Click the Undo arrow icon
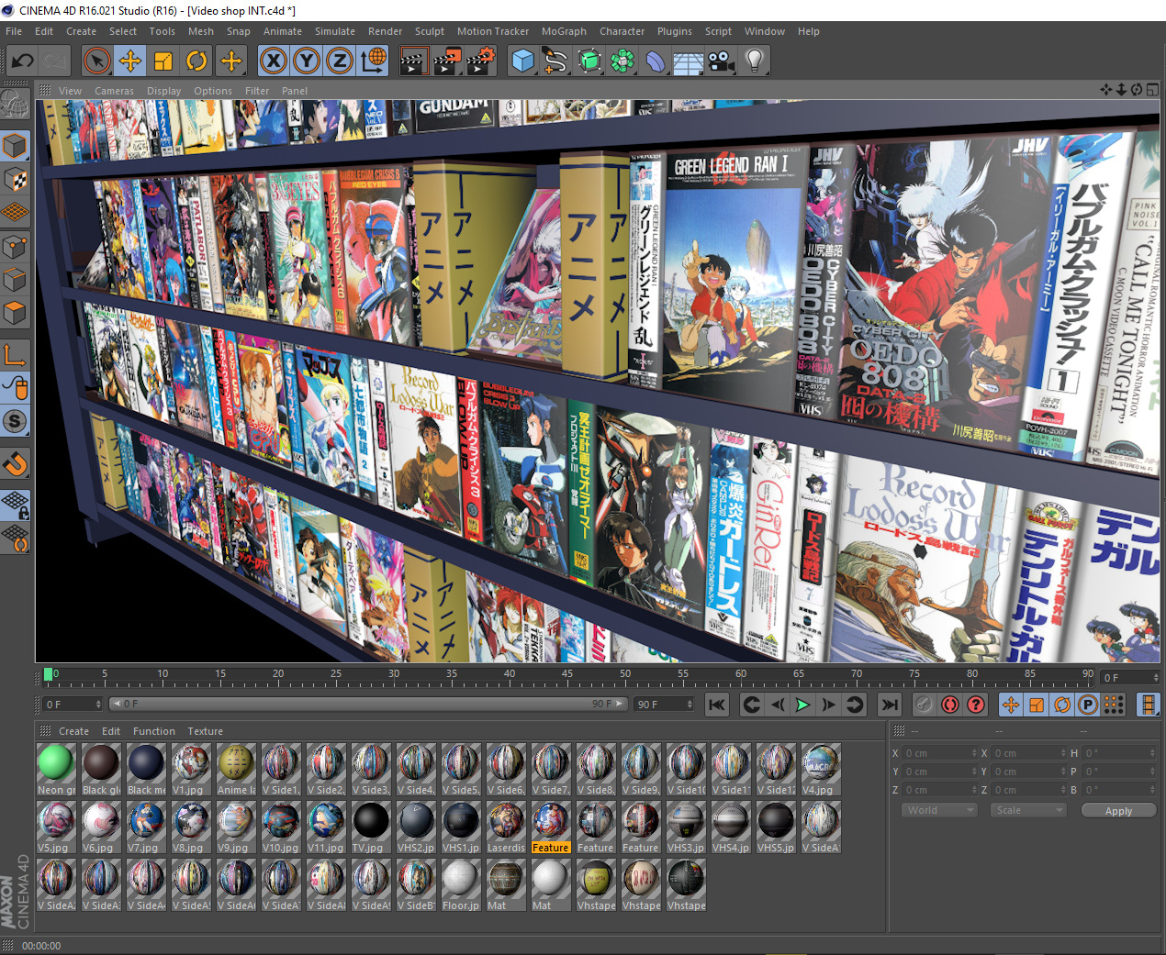Image resolution: width=1166 pixels, height=955 pixels. [x=23, y=61]
